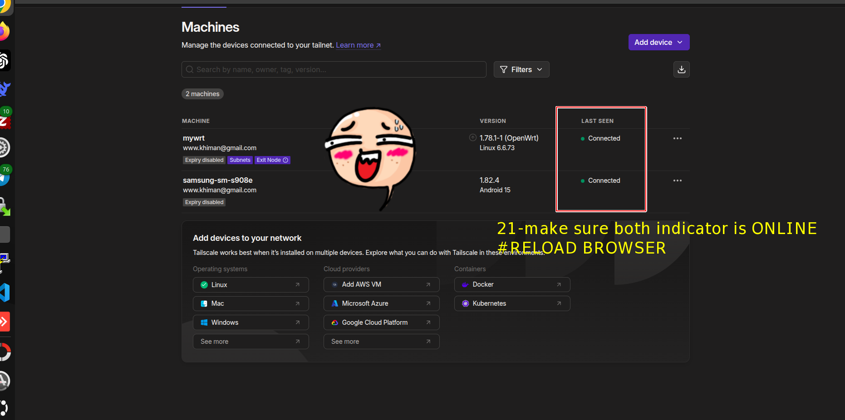Click Expiry disabled badge on mywrt
Image resolution: width=845 pixels, height=420 pixels.
pyautogui.click(x=204, y=160)
